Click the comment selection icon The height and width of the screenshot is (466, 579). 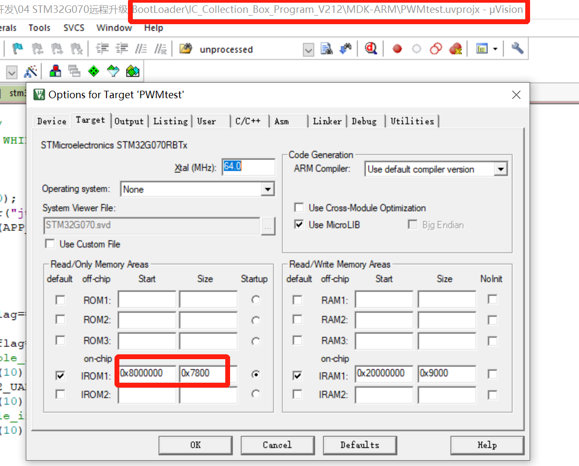[141, 49]
